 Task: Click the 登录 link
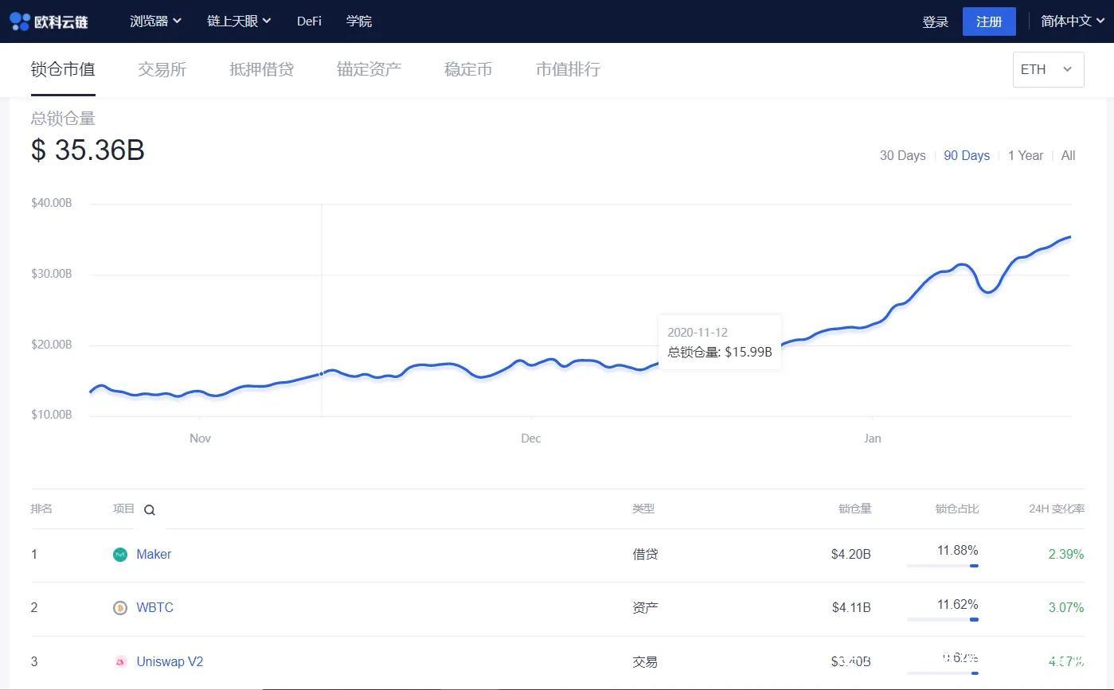pos(935,22)
